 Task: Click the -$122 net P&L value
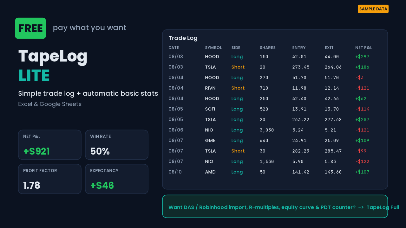pyautogui.click(x=362, y=161)
